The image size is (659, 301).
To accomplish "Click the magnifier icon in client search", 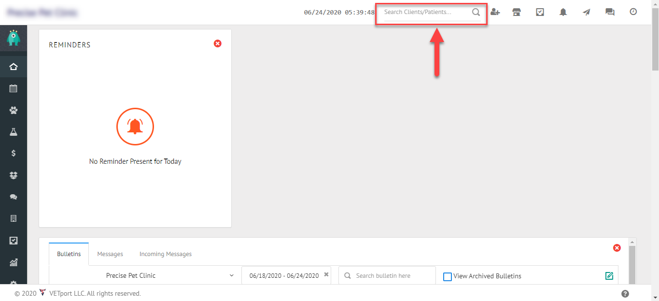I will [x=476, y=13].
